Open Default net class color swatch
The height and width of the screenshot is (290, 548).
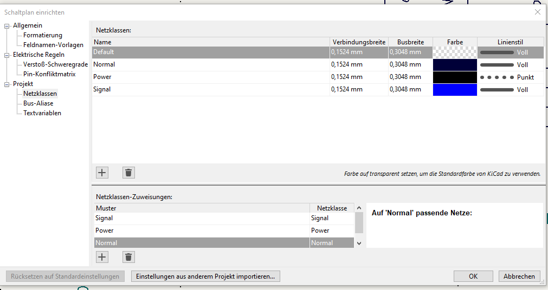click(x=455, y=52)
